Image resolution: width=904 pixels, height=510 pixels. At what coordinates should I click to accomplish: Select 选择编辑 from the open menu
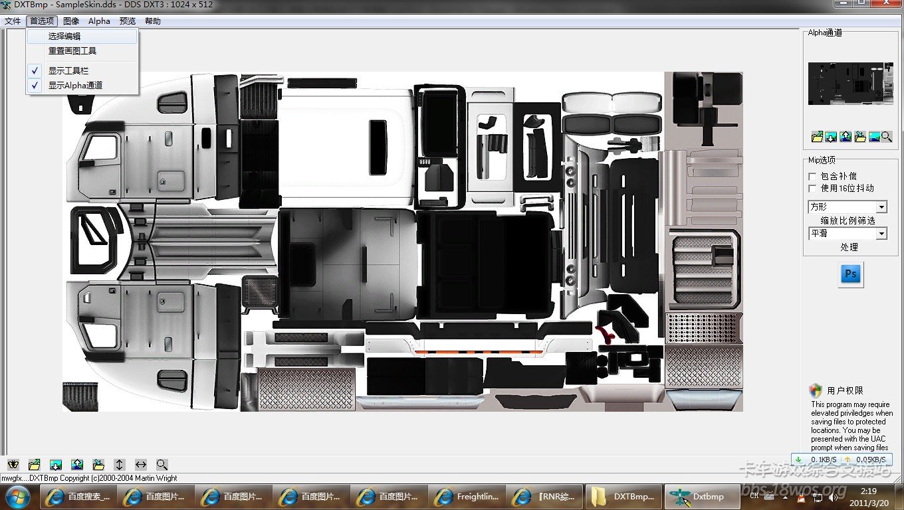[64, 37]
